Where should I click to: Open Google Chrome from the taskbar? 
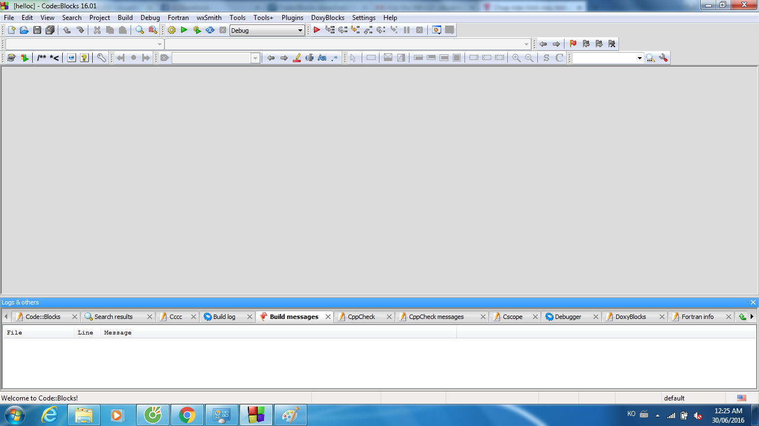[x=187, y=415]
